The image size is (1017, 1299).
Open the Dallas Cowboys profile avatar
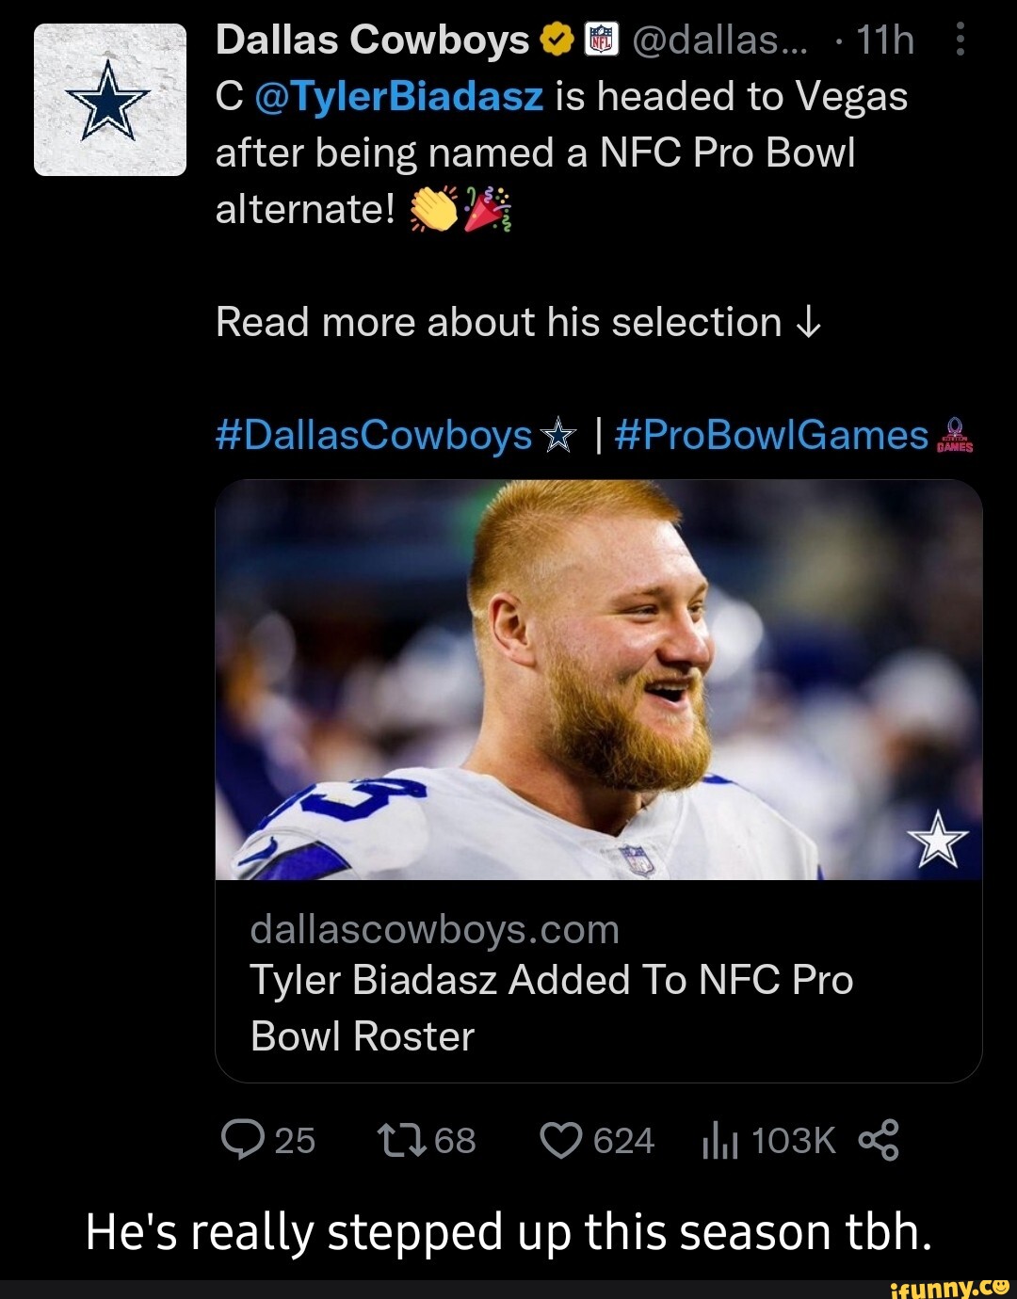[x=110, y=100]
